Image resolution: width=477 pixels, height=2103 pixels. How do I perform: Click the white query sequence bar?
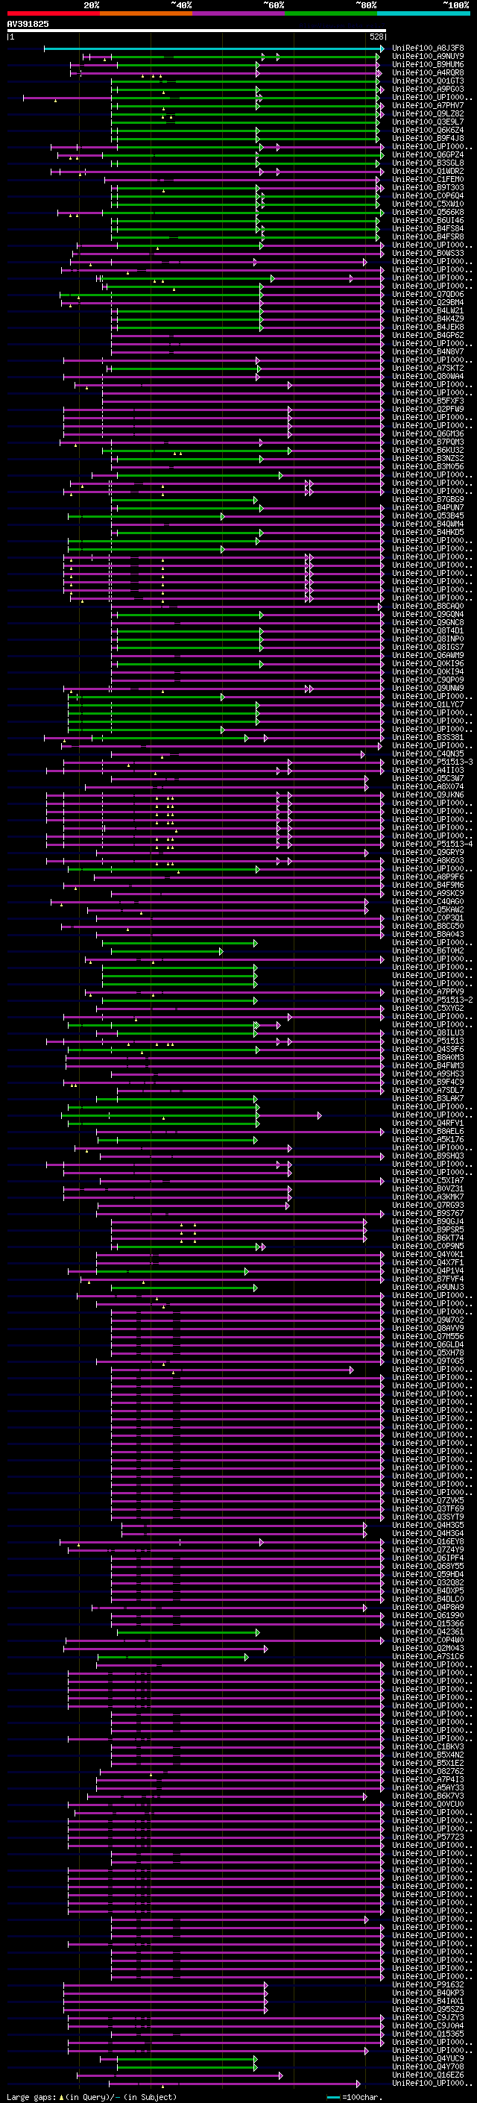(x=196, y=31)
